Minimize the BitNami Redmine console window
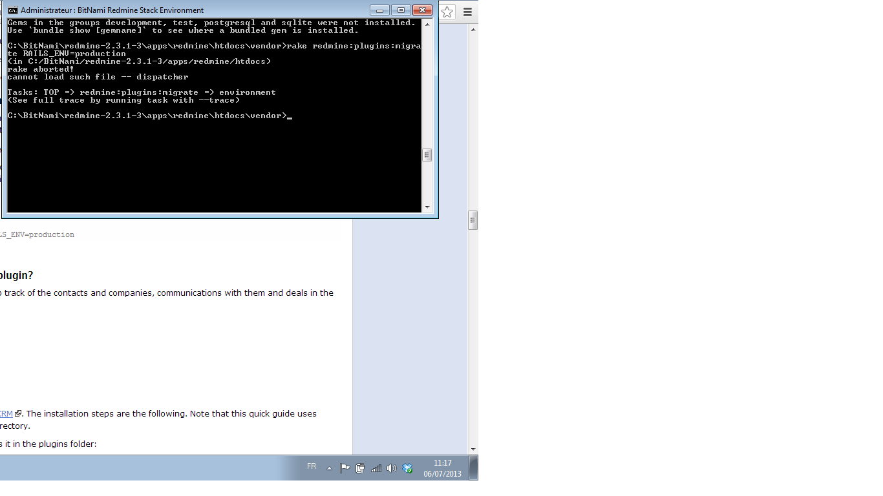Viewport: 883px width, 496px height. point(379,10)
